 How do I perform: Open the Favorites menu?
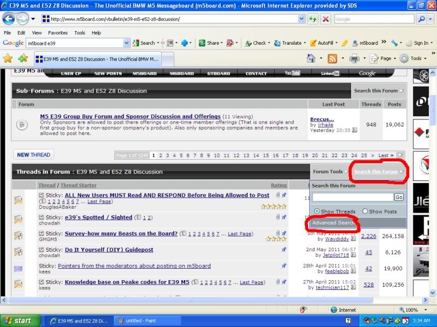(57, 33)
